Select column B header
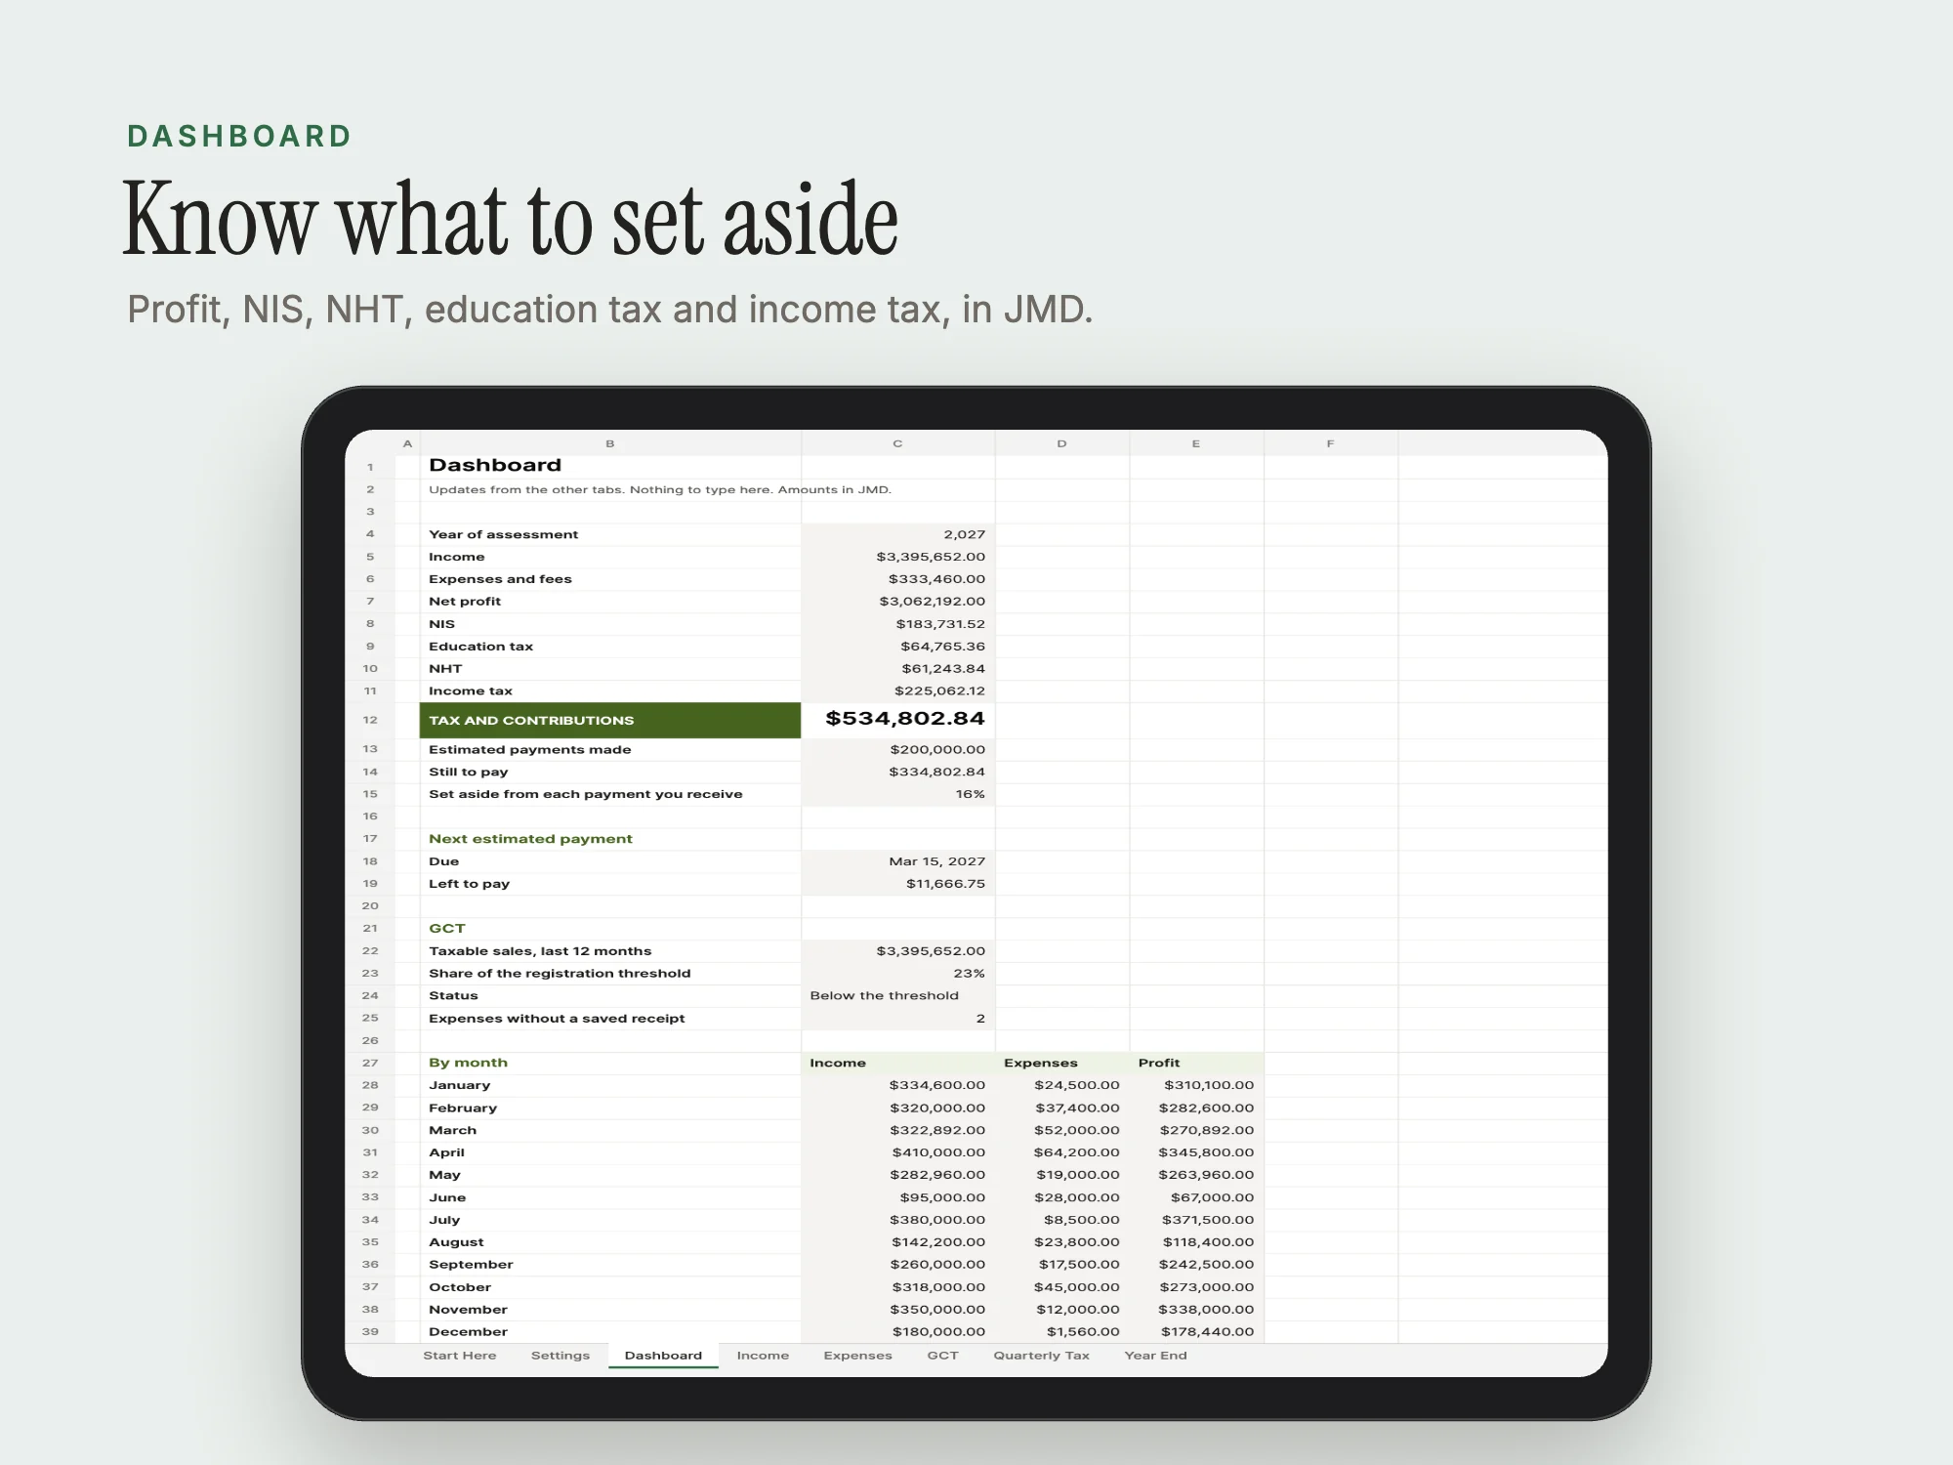The height and width of the screenshot is (1465, 1953). tap(610, 443)
